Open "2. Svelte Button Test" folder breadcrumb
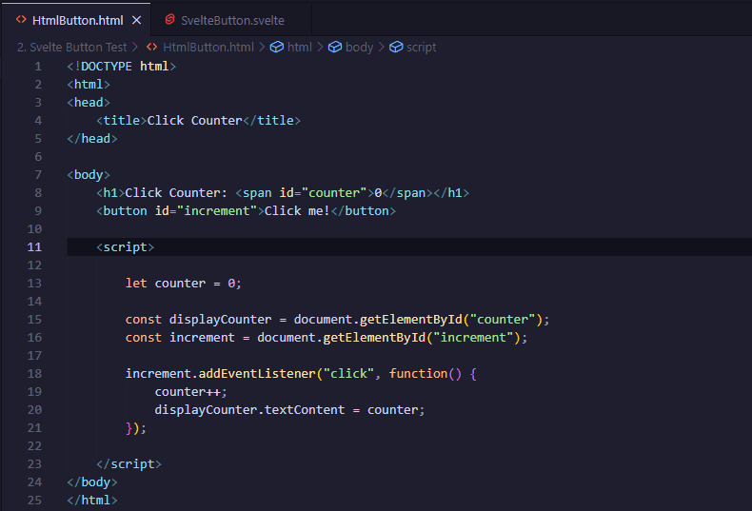The image size is (752, 511). 71,47
